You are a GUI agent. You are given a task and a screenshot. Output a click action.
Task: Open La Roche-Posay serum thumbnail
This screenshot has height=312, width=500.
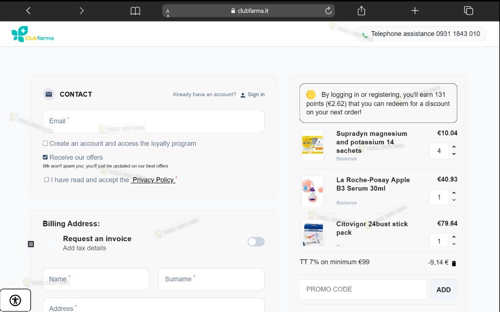click(x=312, y=191)
